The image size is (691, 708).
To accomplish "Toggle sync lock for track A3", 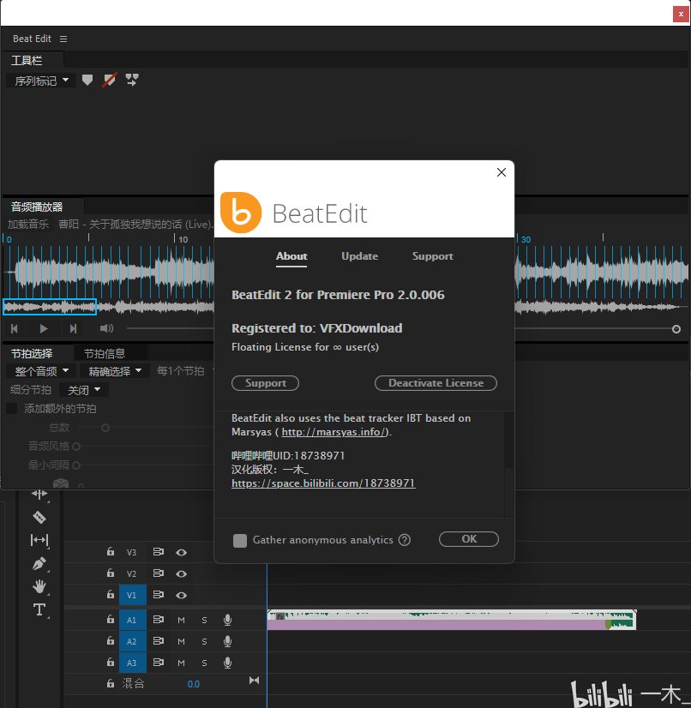I will tap(159, 663).
